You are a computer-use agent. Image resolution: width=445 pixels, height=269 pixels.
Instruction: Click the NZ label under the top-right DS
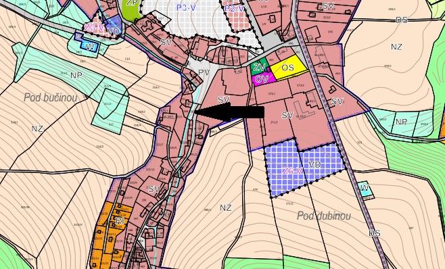click(396, 47)
